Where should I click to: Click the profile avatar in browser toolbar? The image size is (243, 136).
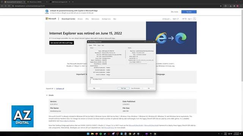coord(238,6)
